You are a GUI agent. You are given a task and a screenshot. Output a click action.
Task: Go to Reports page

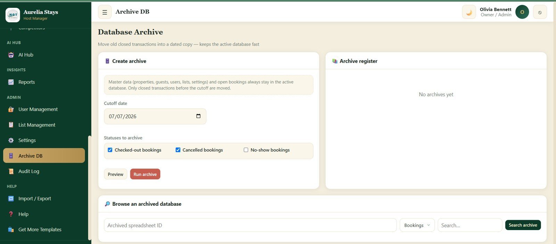coord(44,82)
